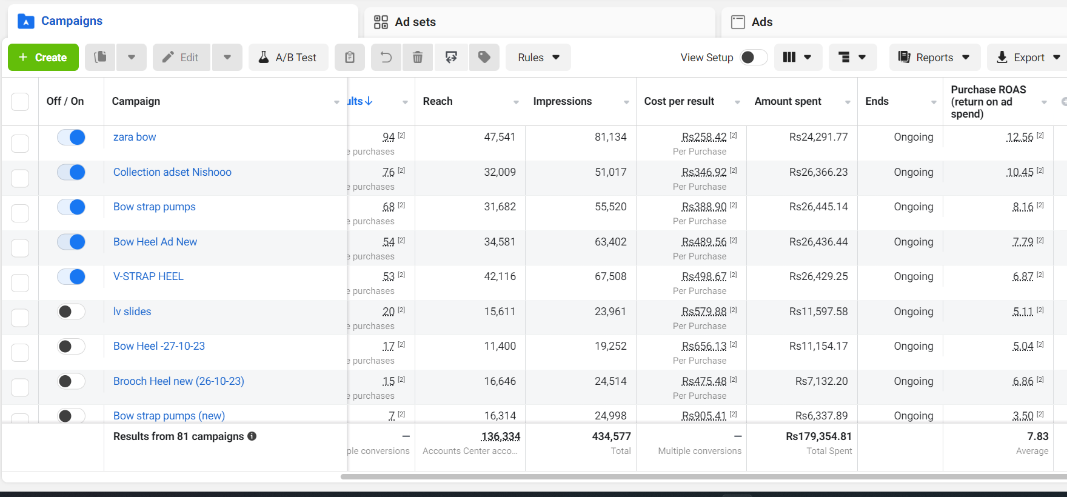
Task: Toggle the Collection adset Nishooo campaign switch
Action: 71,172
